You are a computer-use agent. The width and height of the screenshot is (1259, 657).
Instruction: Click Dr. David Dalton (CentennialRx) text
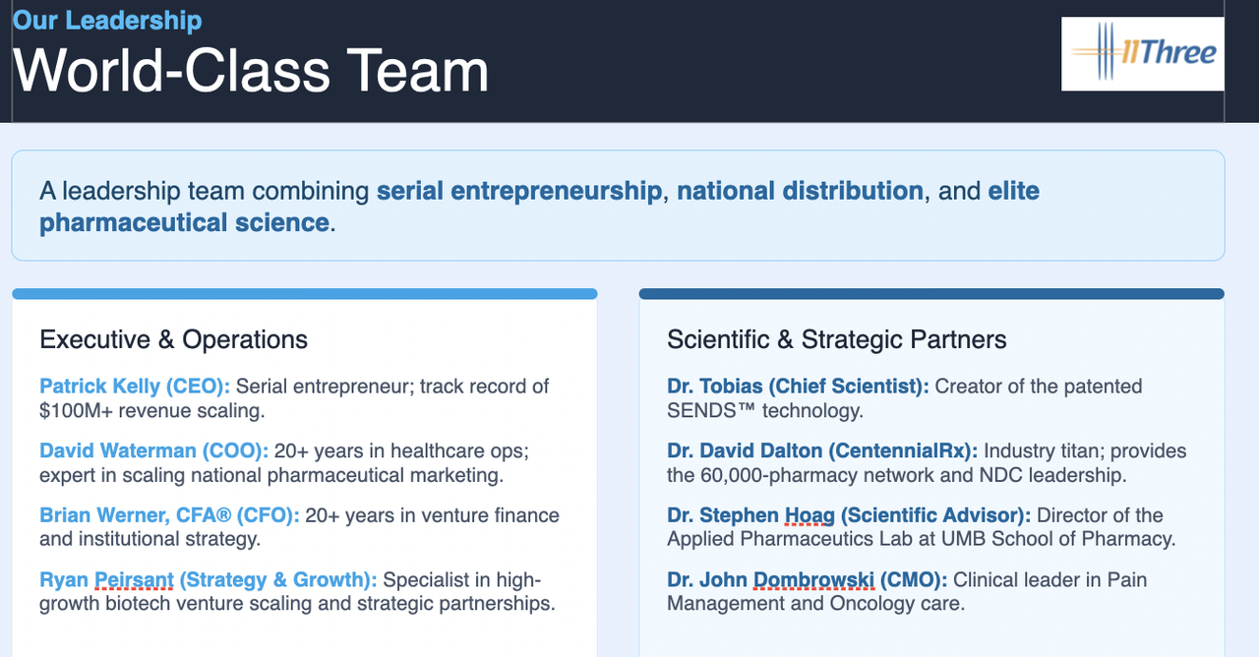(822, 451)
